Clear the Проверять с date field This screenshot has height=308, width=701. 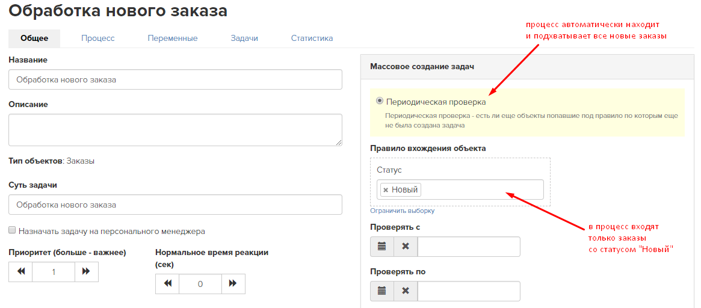(x=406, y=247)
